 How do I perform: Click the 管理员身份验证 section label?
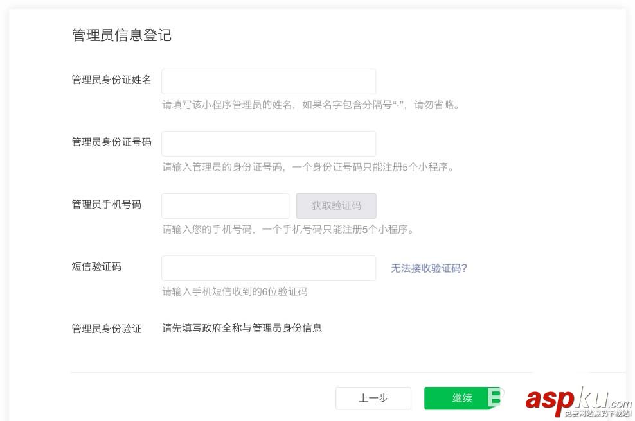click(106, 327)
